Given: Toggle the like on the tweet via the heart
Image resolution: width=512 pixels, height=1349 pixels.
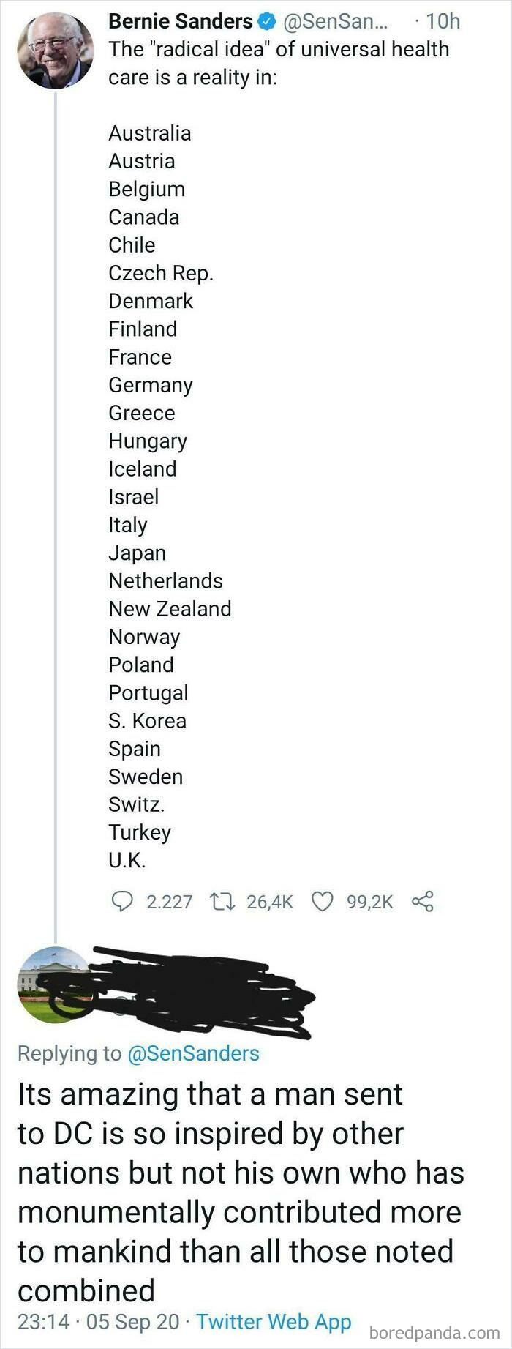Looking at the screenshot, I should [x=321, y=902].
